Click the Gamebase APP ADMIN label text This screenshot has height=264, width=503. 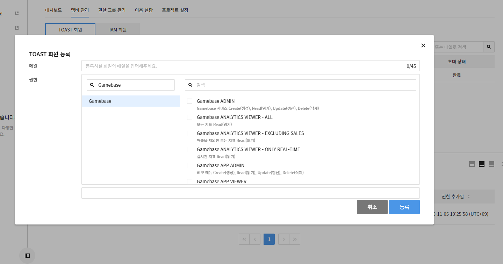221,165
